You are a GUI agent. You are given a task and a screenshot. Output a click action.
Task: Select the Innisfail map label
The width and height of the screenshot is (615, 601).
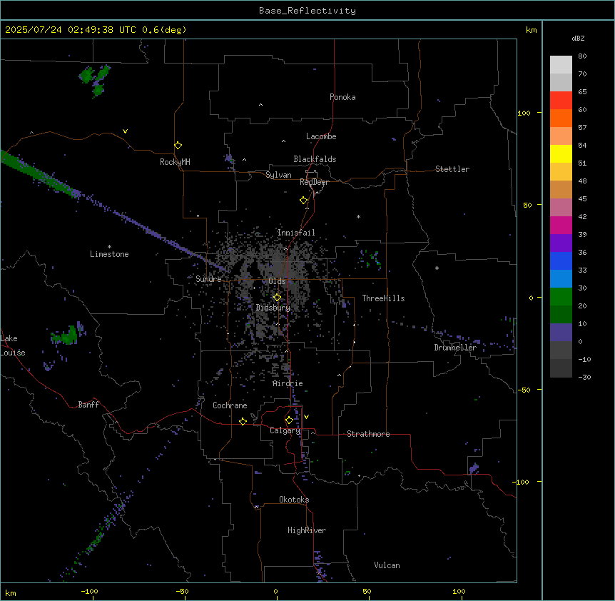[296, 233]
